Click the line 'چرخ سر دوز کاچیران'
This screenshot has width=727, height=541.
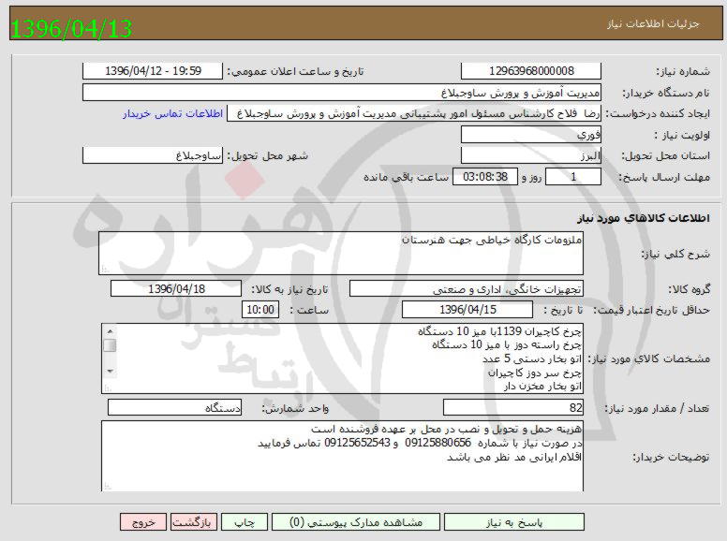(535, 373)
